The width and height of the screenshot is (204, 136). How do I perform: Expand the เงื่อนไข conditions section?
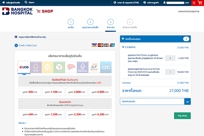22,123
